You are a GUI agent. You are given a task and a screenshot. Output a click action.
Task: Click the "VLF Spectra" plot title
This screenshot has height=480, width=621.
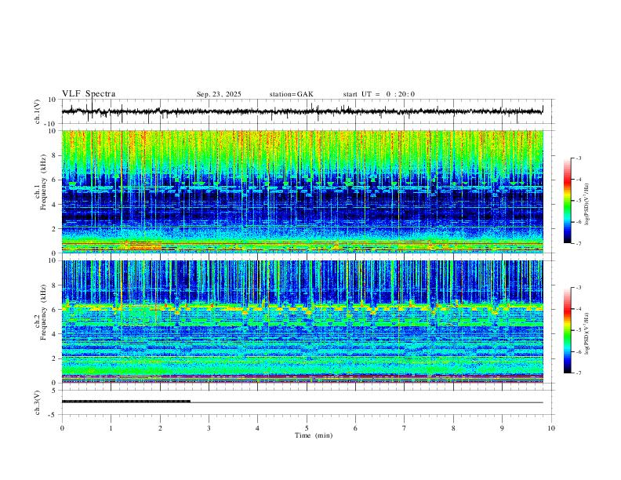click(89, 94)
